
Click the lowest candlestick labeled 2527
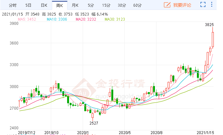[93, 115]
